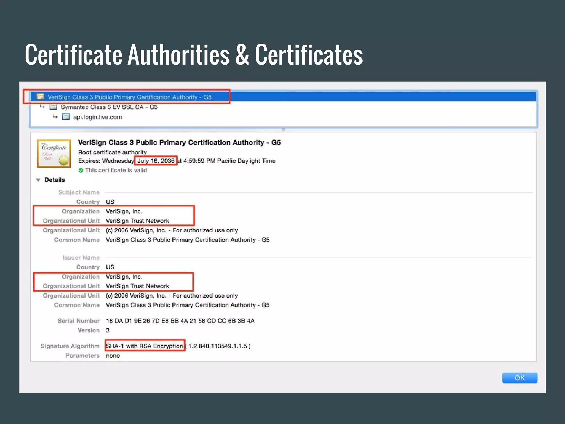Click 'This certificate is valid' text

point(116,170)
